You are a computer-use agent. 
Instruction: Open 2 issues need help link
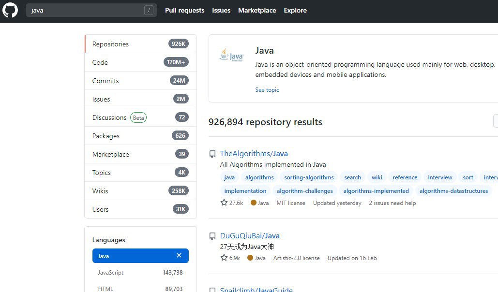coord(392,203)
